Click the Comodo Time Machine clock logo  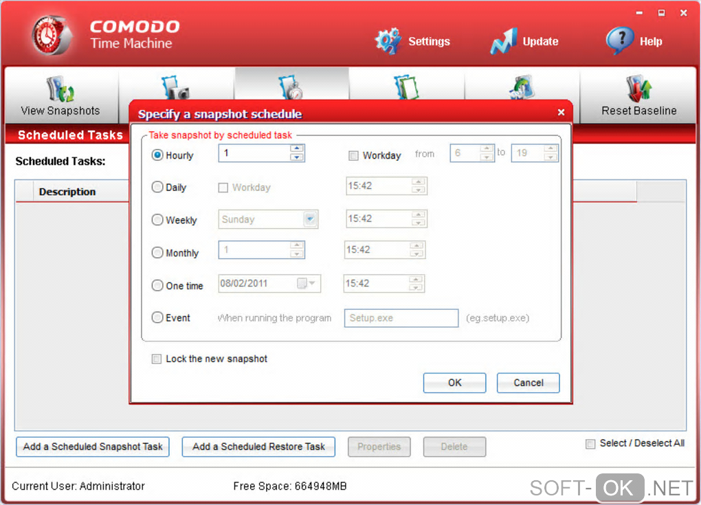(x=51, y=35)
